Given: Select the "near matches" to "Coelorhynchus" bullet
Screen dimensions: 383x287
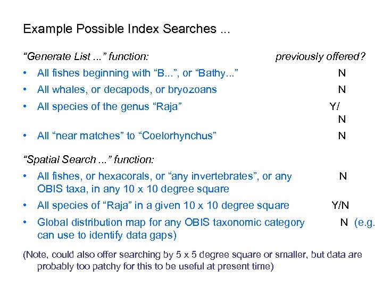Looking at the screenshot, I should [x=127, y=136].
